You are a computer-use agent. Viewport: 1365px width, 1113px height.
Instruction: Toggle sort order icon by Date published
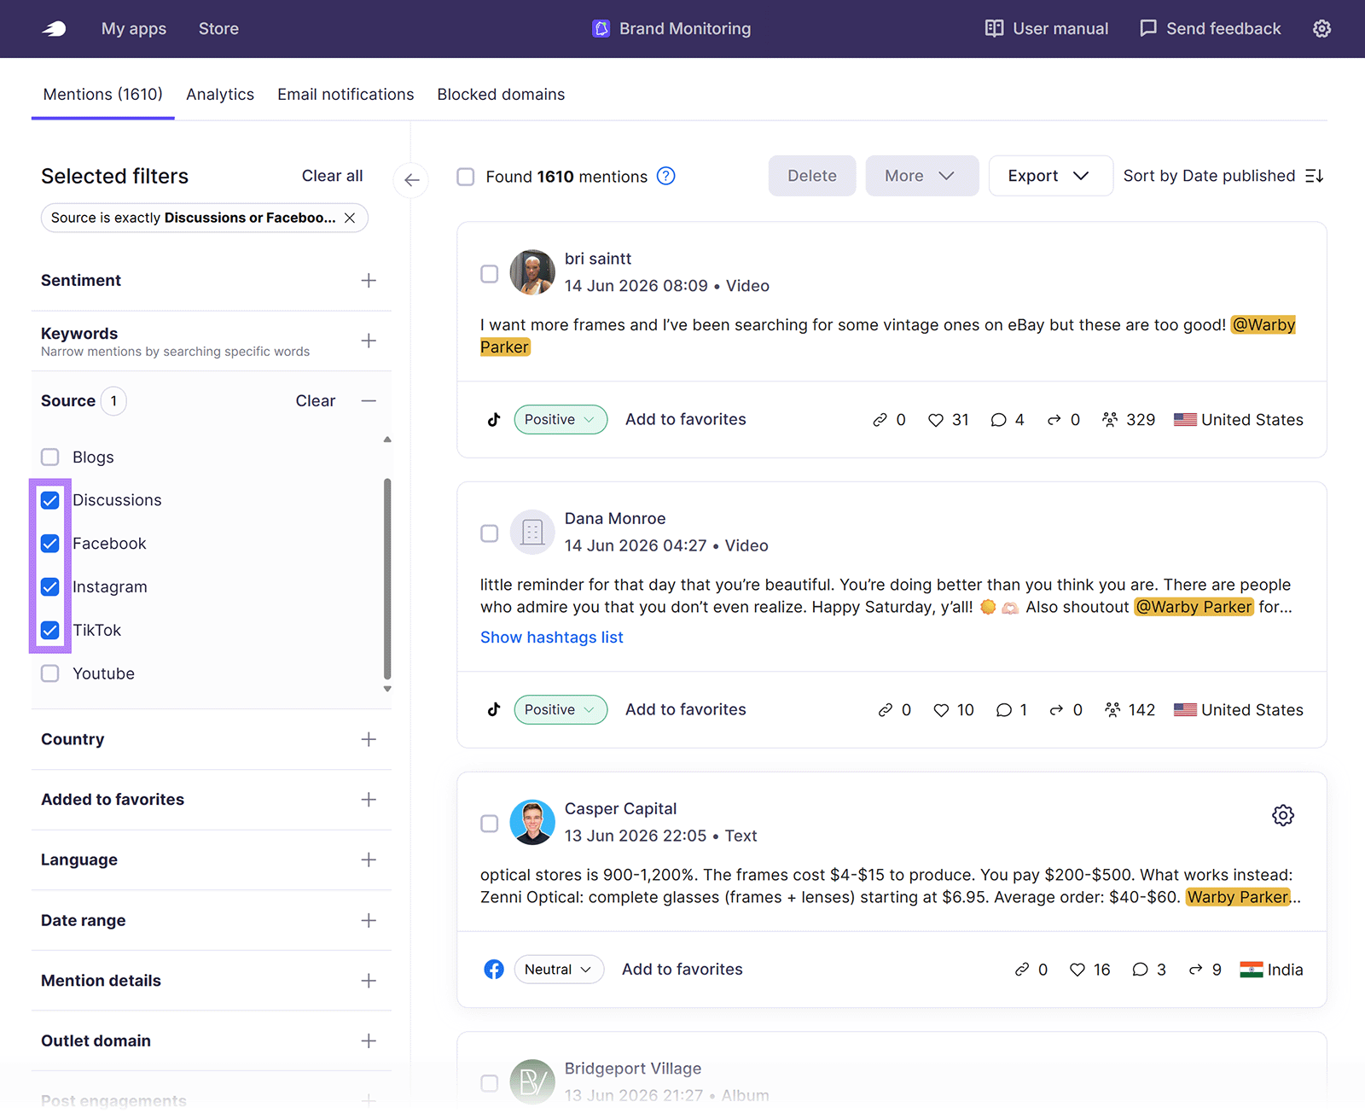click(1315, 176)
